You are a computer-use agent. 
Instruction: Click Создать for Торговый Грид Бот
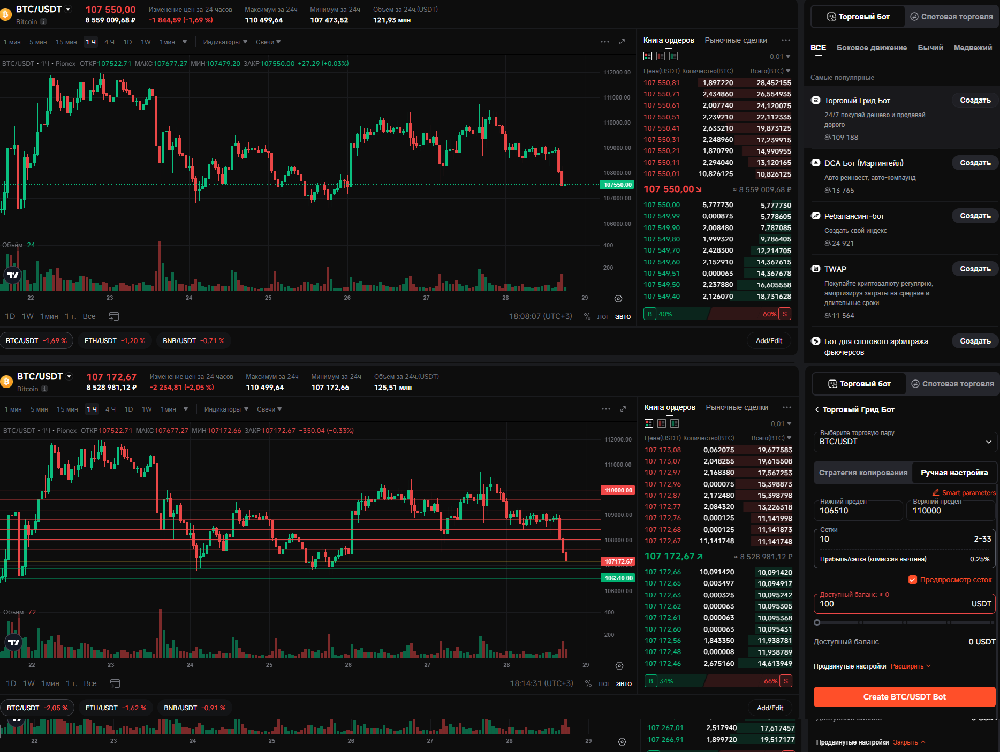[x=975, y=100]
